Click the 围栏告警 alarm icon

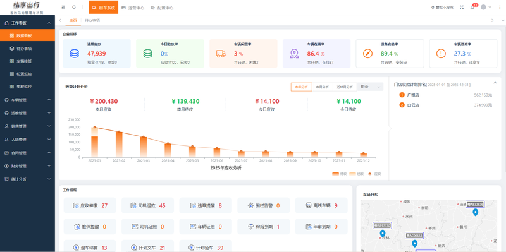(x=250, y=205)
